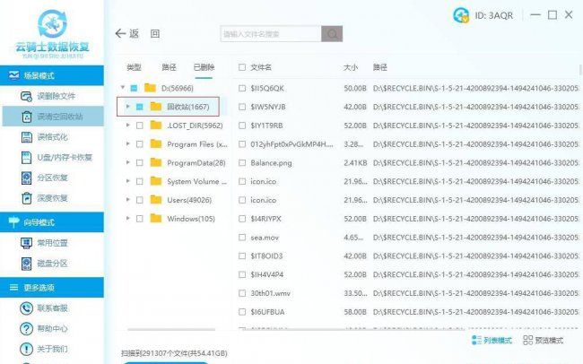Select the $IY1T9RB file name
The image size is (583, 364).
pyautogui.click(x=266, y=126)
